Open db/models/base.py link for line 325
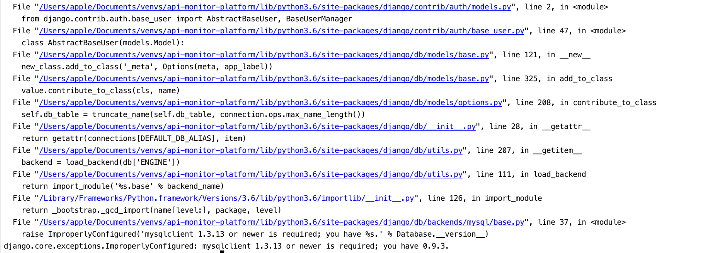Screen dimensions: 714x253 264,79
